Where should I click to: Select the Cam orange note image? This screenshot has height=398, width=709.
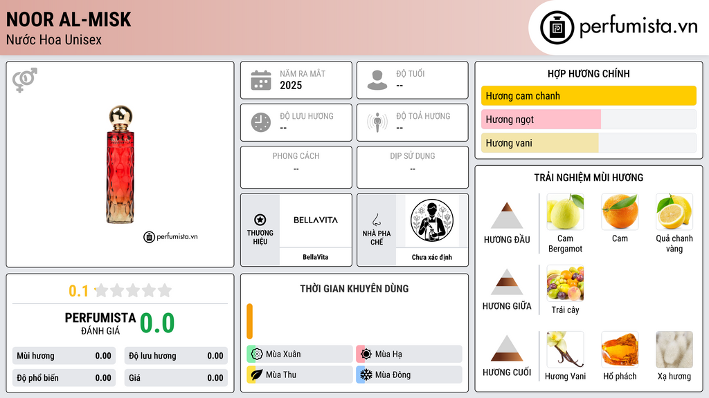(x=620, y=211)
